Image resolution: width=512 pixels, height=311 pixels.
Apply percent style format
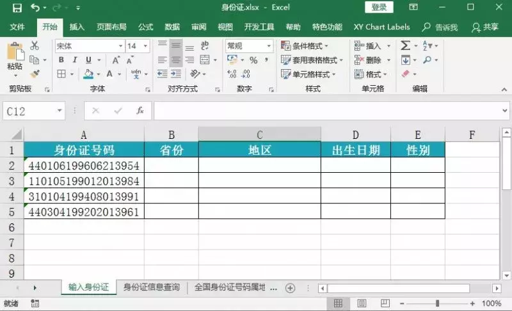pyautogui.click(x=253, y=60)
